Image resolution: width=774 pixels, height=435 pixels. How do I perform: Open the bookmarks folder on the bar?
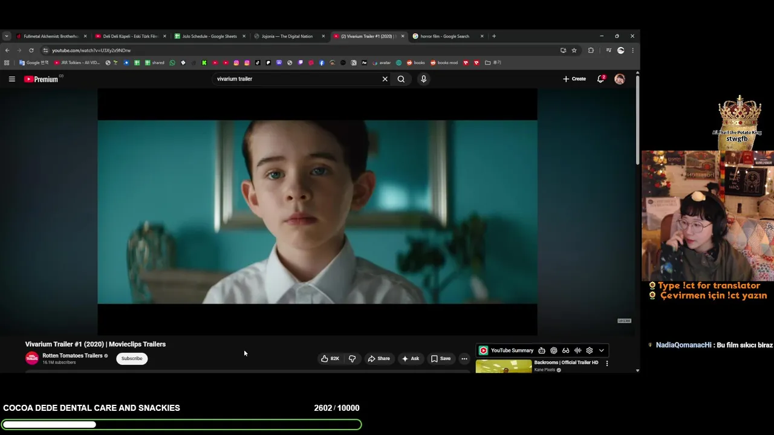point(493,63)
